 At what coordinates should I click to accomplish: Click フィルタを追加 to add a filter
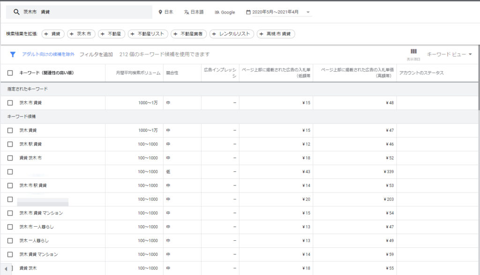click(96, 54)
